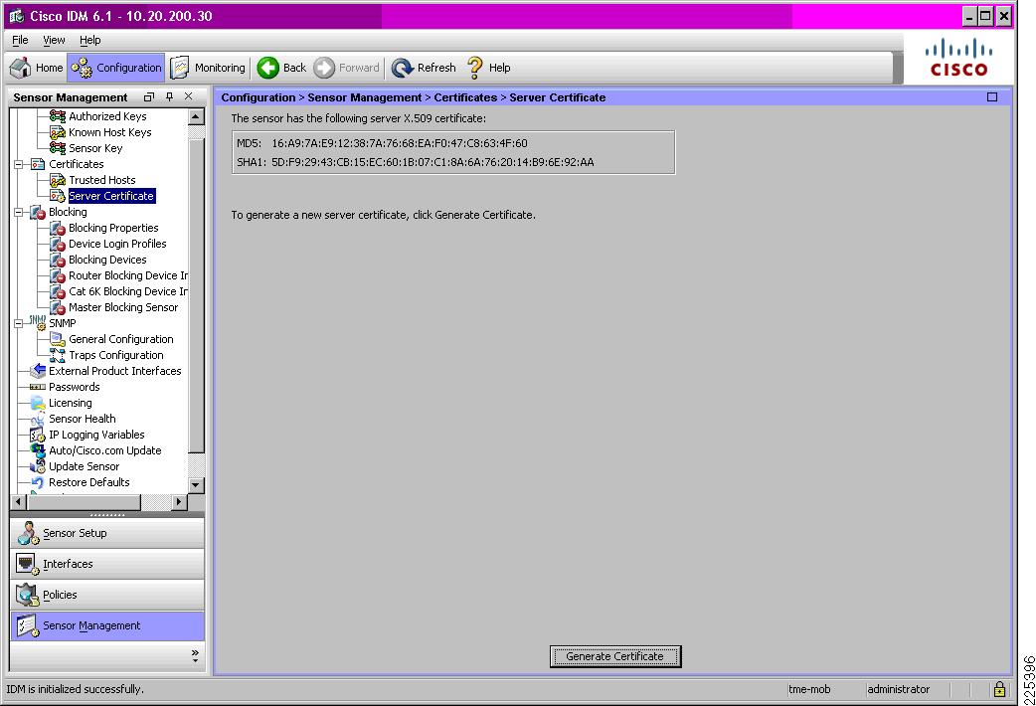Select the Restore Defaults tree item
This screenshot has height=706, width=1036.
[89, 482]
